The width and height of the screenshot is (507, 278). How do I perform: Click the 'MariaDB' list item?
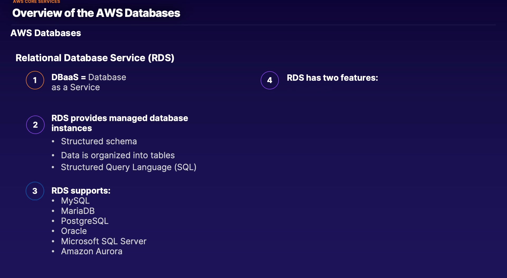pyautogui.click(x=78, y=211)
